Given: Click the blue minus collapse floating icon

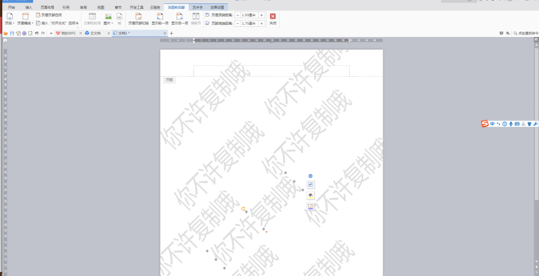Looking at the screenshot, I should tap(311, 176).
